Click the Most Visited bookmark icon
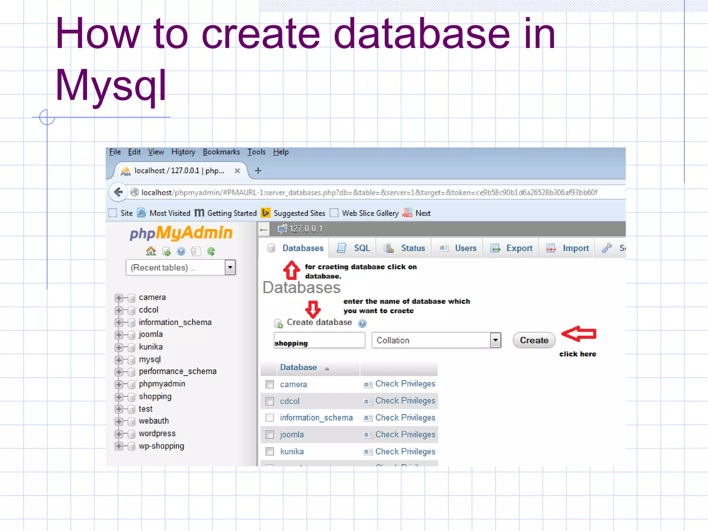Image resolution: width=708 pixels, height=531 pixels. (141, 213)
